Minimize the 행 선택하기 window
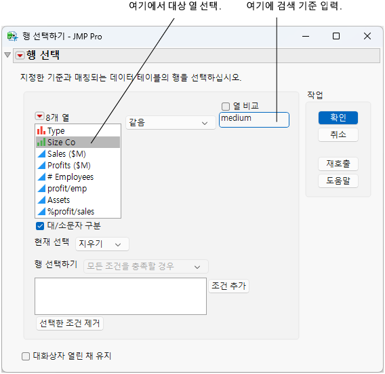385x374 pixels. (x=306, y=37)
